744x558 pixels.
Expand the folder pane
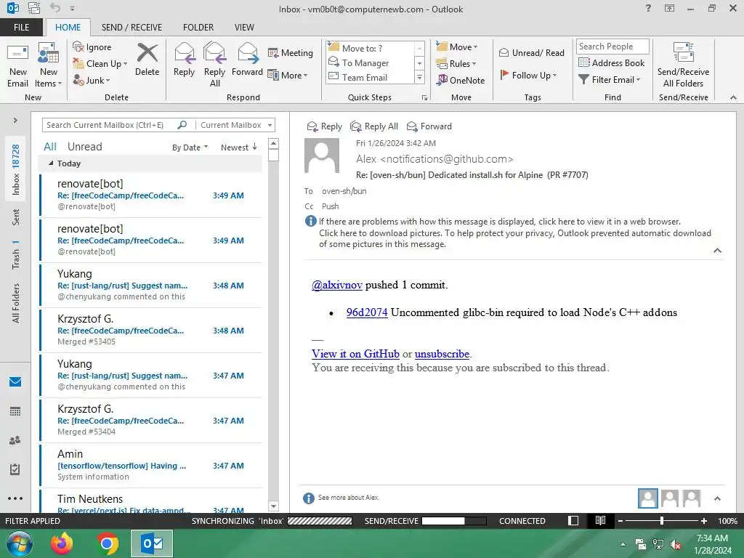[15, 121]
